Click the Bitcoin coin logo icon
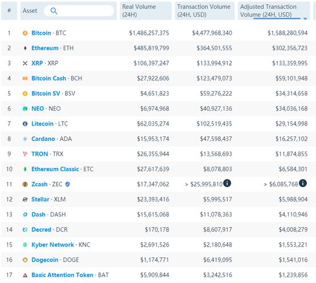 (25, 33)
